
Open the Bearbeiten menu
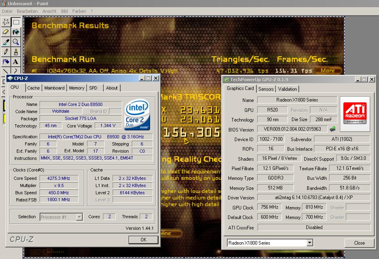point(27,11)
